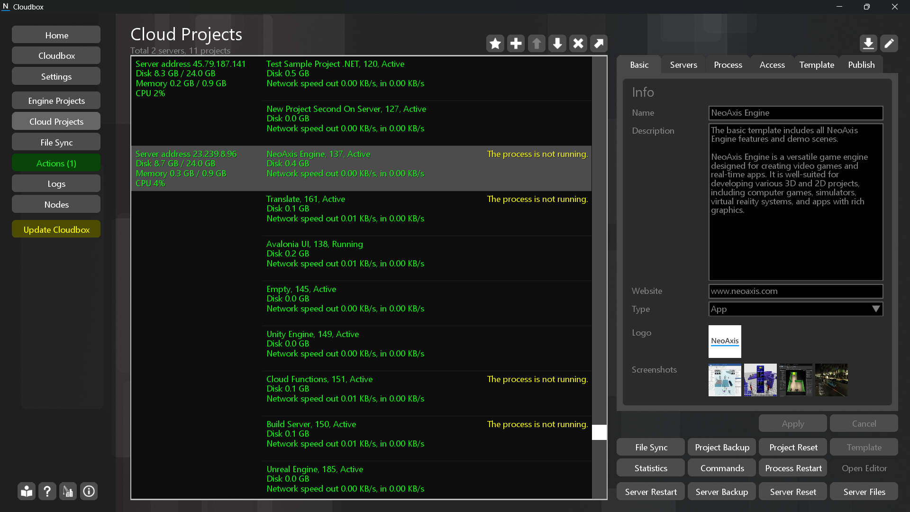The height and width of the screenshot is (512, 910).
Task: Click the star favorite icon in the projects toolbar
Action: point(495,44)
